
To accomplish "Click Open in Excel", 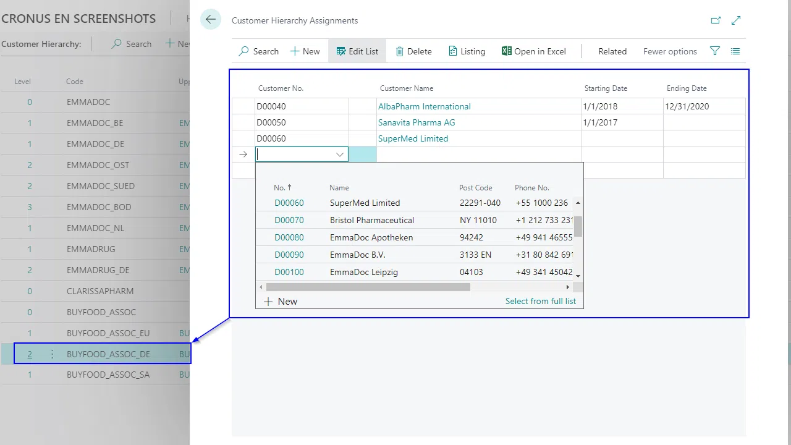I will [534, 51].
